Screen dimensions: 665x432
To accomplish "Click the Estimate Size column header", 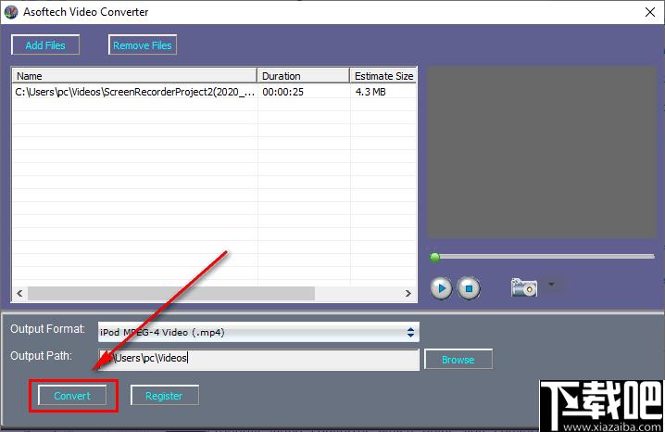I will [x=383, y=76].
